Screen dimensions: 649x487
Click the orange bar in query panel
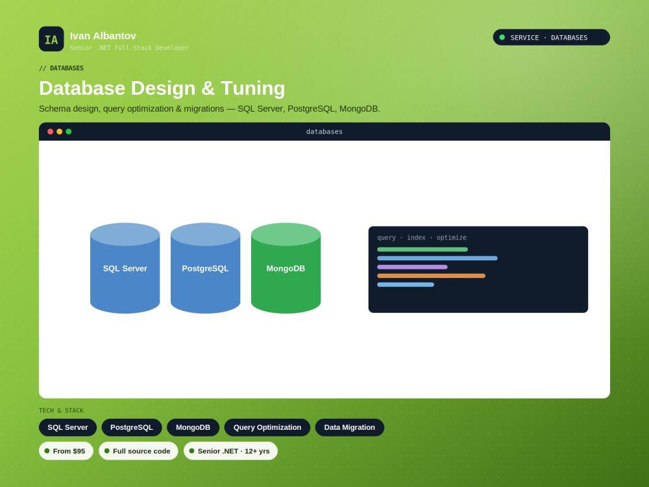coord(431,276)
